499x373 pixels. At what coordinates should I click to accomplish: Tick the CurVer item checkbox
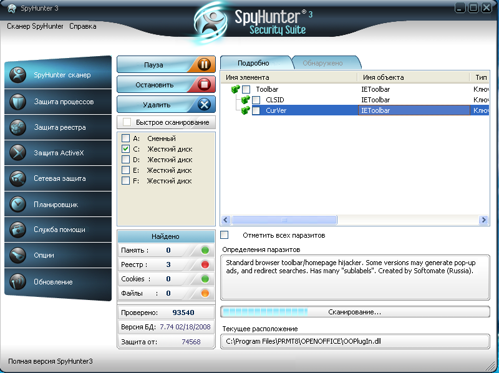(x=256, y=110)
